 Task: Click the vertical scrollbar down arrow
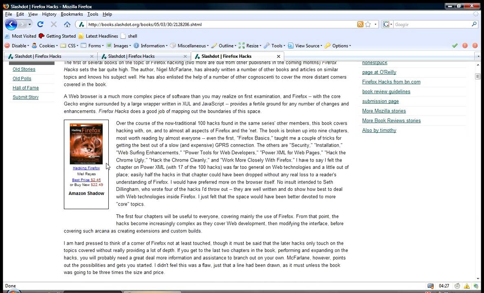click(x=478, y=278)
